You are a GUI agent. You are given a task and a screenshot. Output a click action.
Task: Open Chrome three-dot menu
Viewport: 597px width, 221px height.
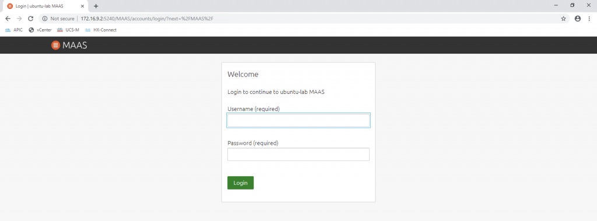click(x=589, y=18)
